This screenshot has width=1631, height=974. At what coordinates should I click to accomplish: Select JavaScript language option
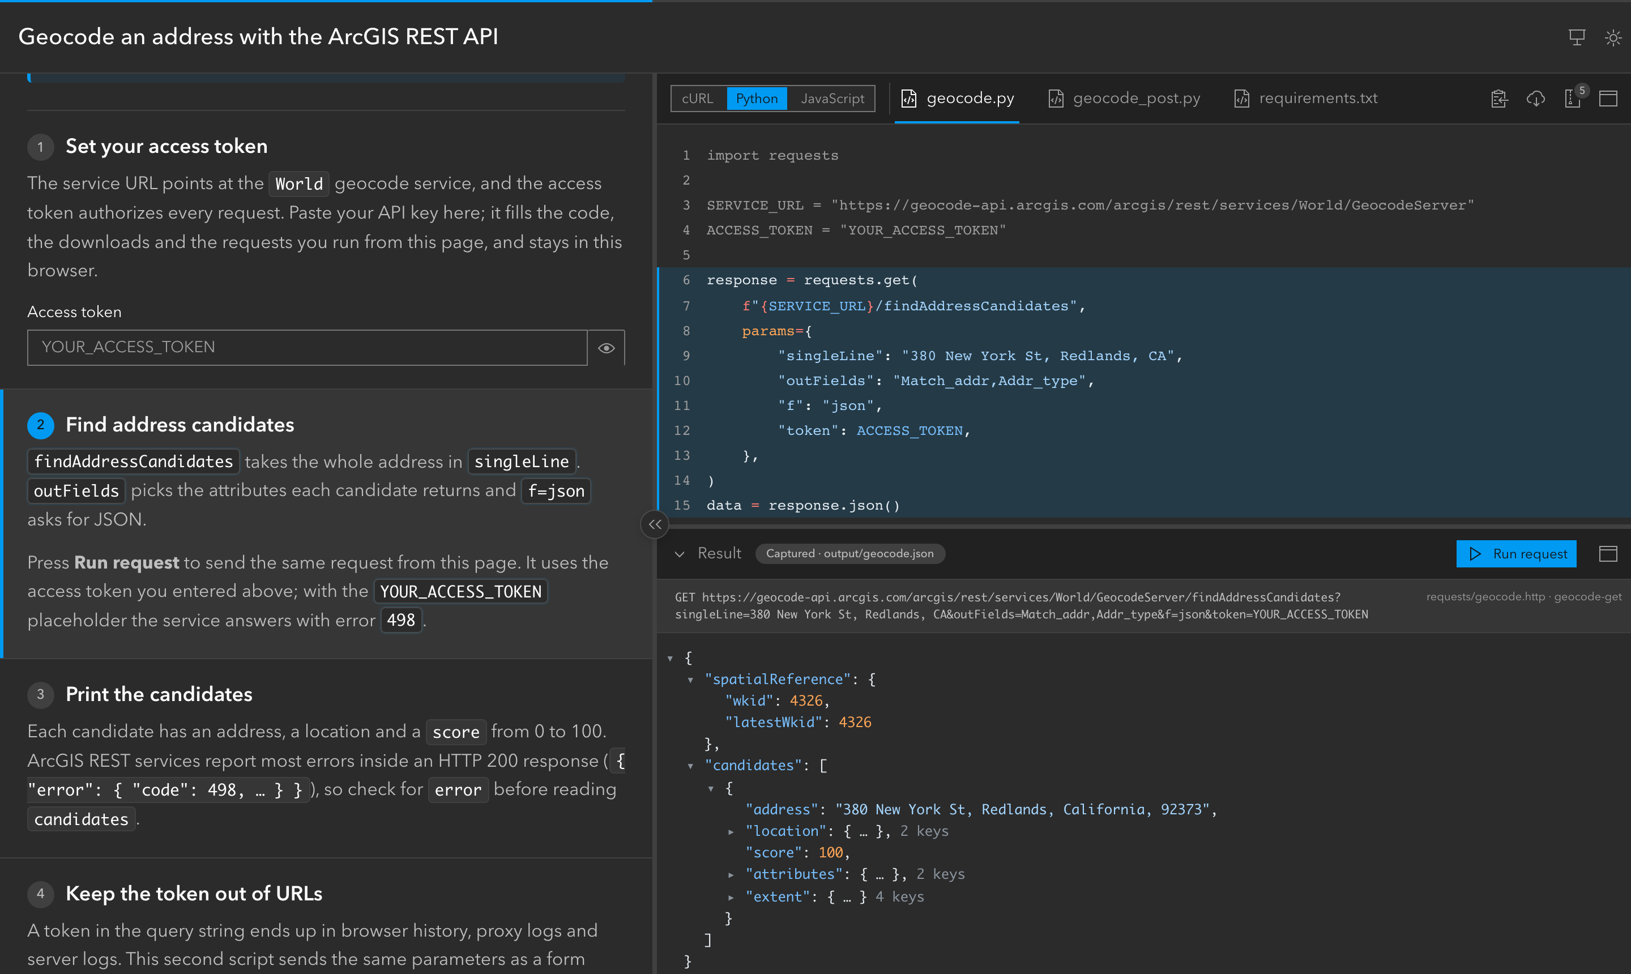click(831, 99)
